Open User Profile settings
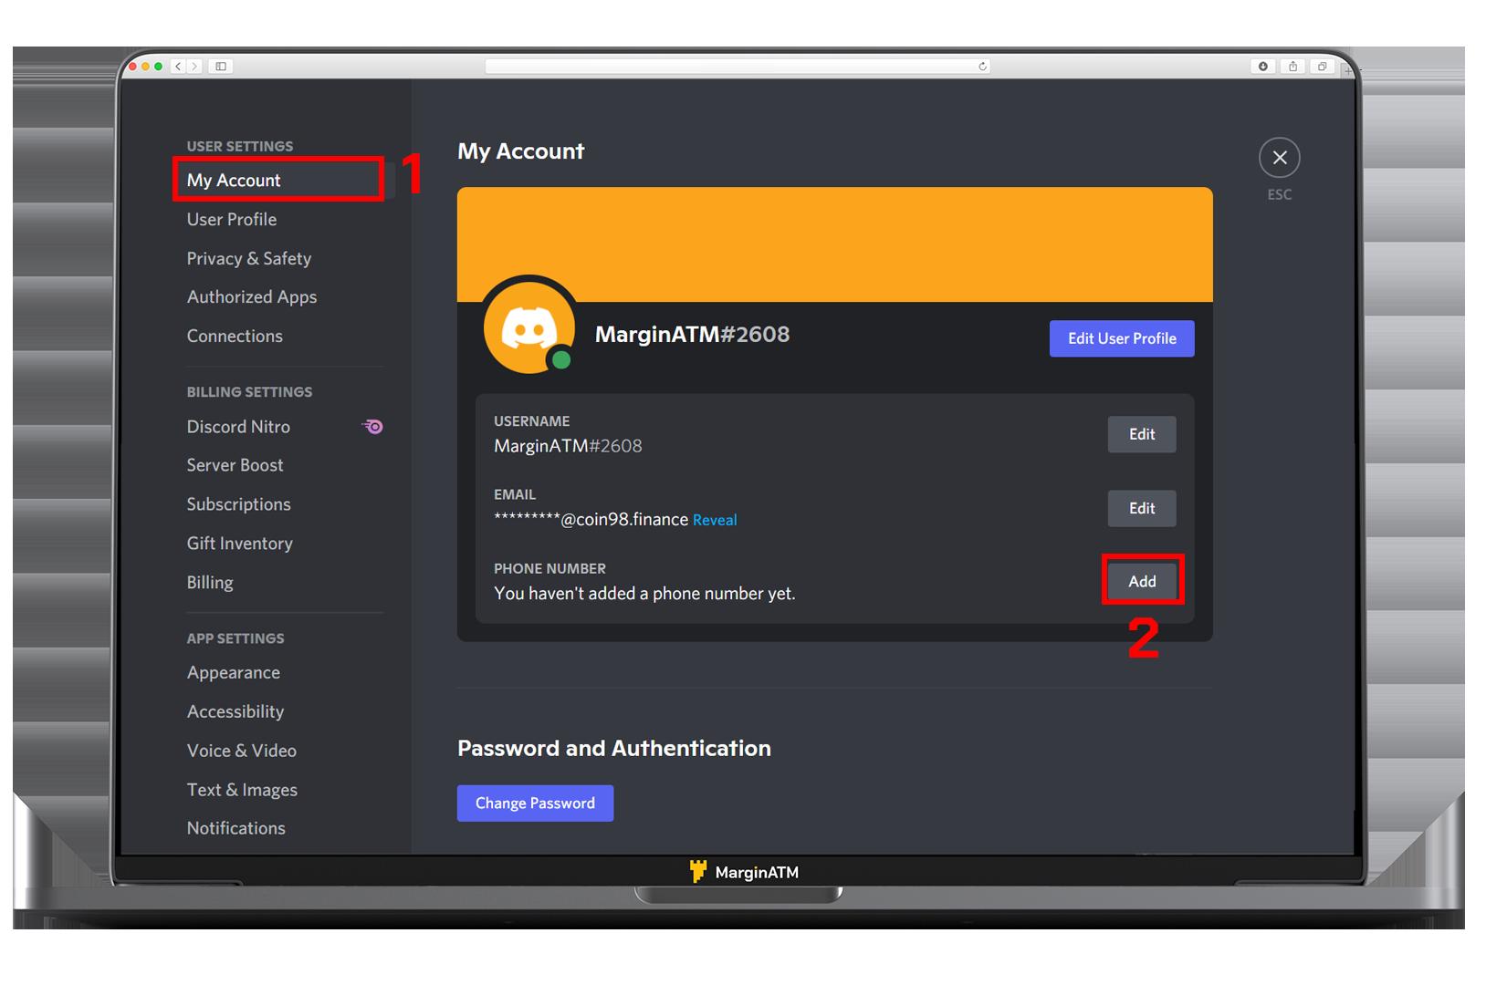Screen dimensions: 1486x985 click(x=232, y=219)
